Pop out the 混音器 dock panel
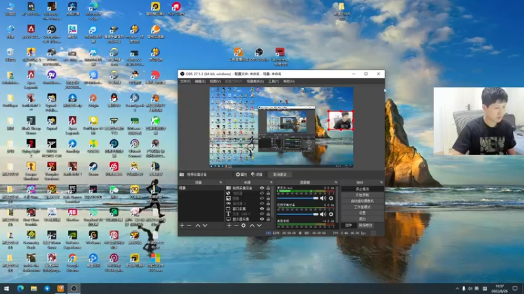 coord(336,182)
